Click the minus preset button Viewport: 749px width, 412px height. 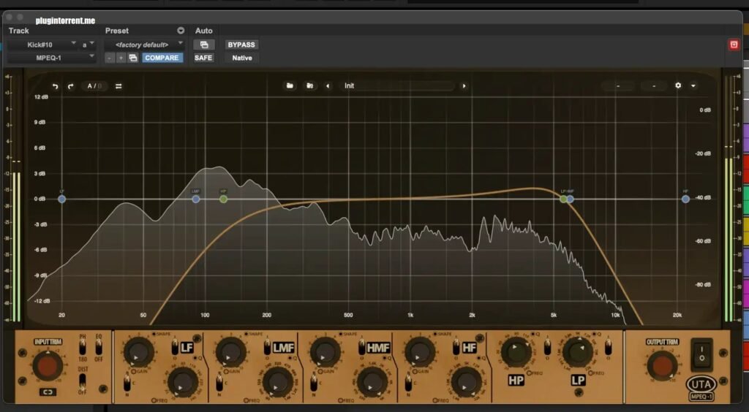tap(110, 58)
